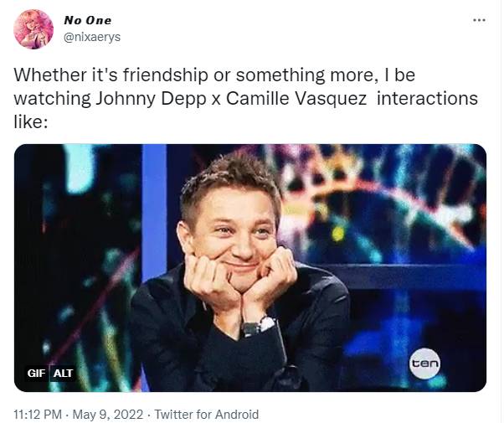504x423 pixels.
Task: Click the word interactions in the tweet
Action: pos(427,99)
